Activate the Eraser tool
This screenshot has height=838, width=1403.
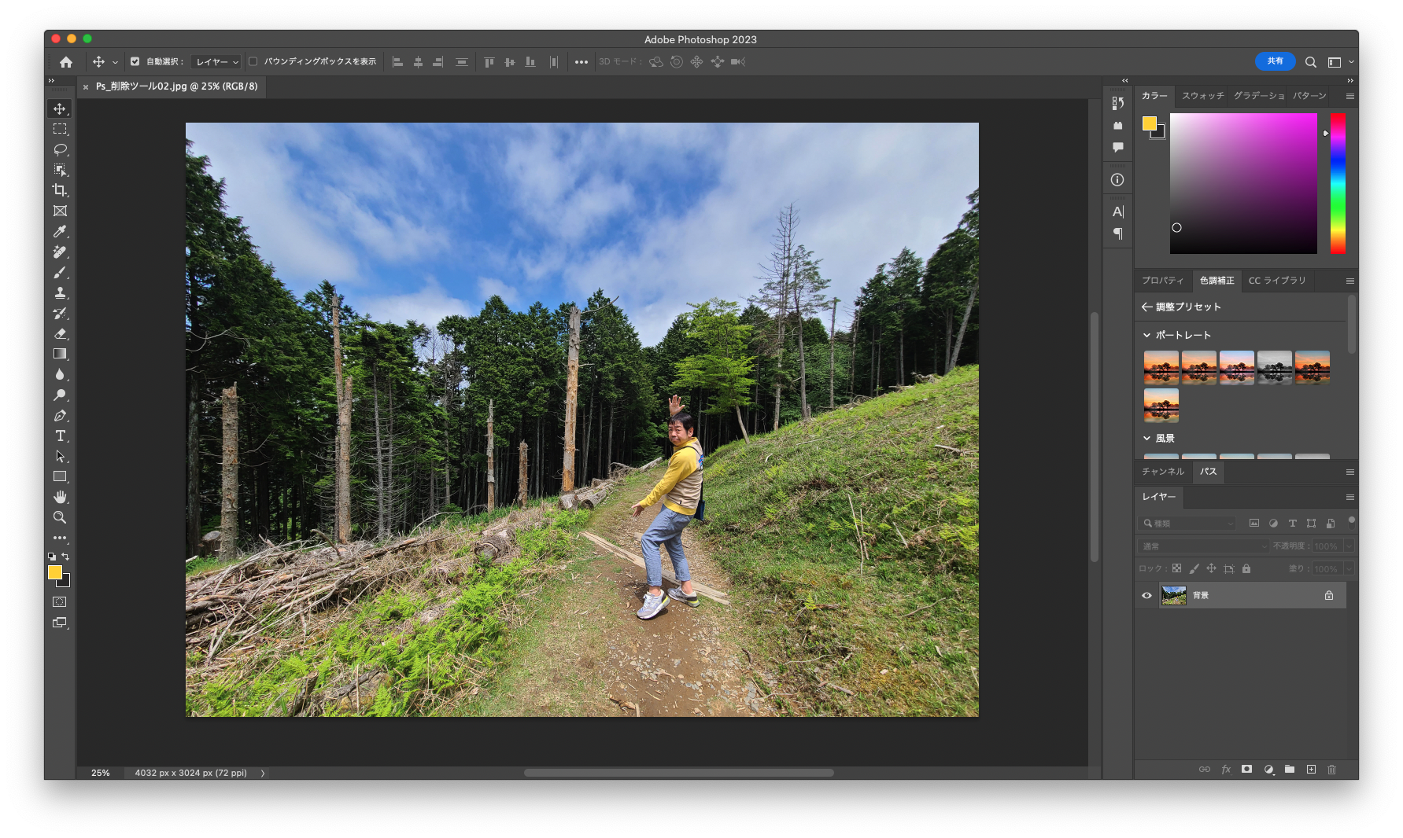coord(60,333)
